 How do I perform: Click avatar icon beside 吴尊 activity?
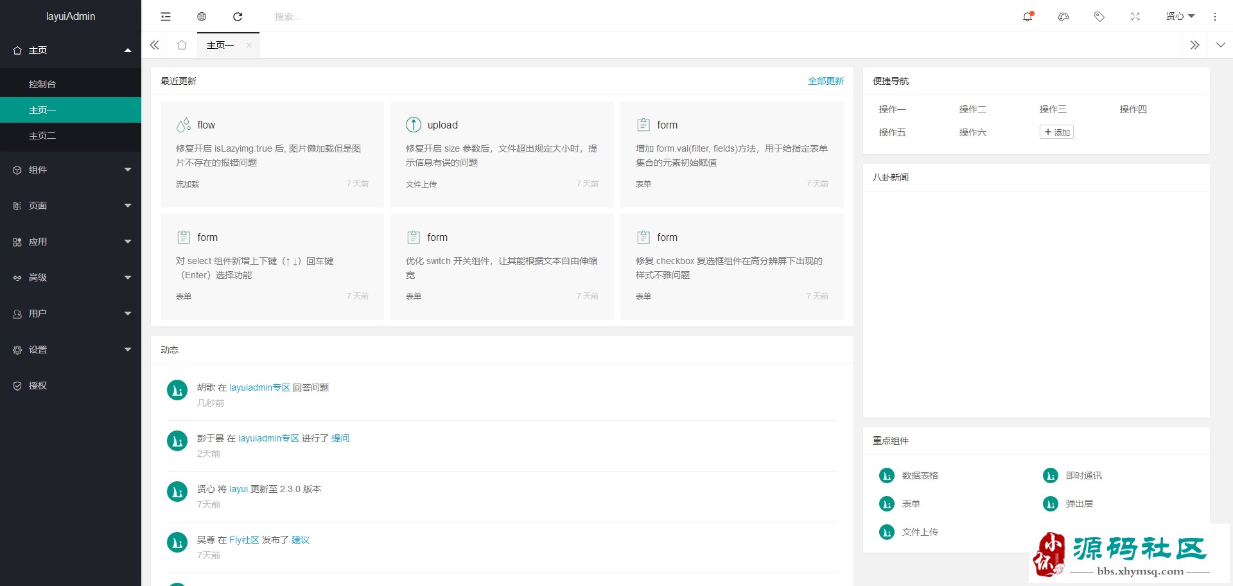[177, 542]
